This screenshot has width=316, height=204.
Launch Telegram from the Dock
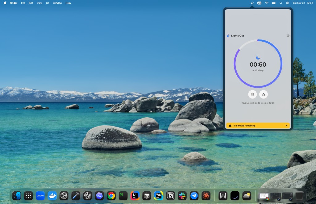[x=194, y=196]
